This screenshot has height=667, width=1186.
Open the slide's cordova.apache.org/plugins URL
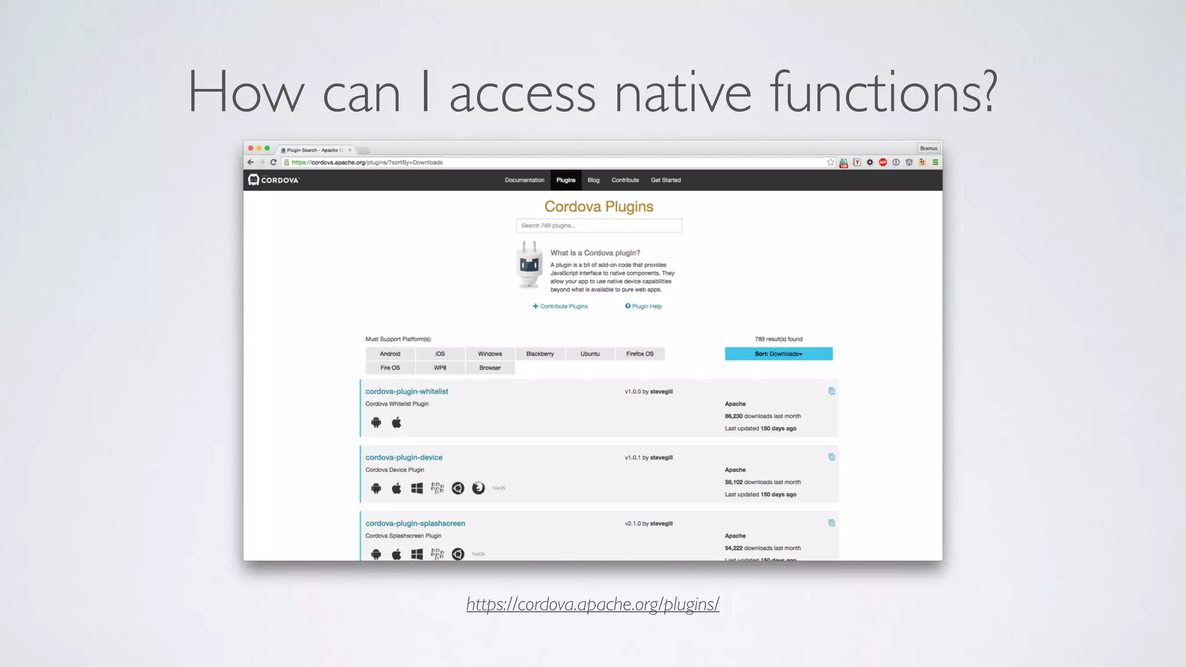point(593,604)
